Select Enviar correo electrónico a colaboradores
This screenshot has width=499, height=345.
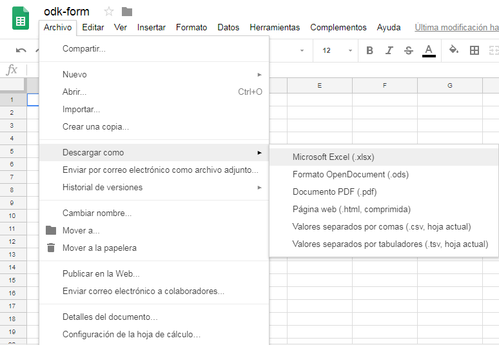click(154, 291)
